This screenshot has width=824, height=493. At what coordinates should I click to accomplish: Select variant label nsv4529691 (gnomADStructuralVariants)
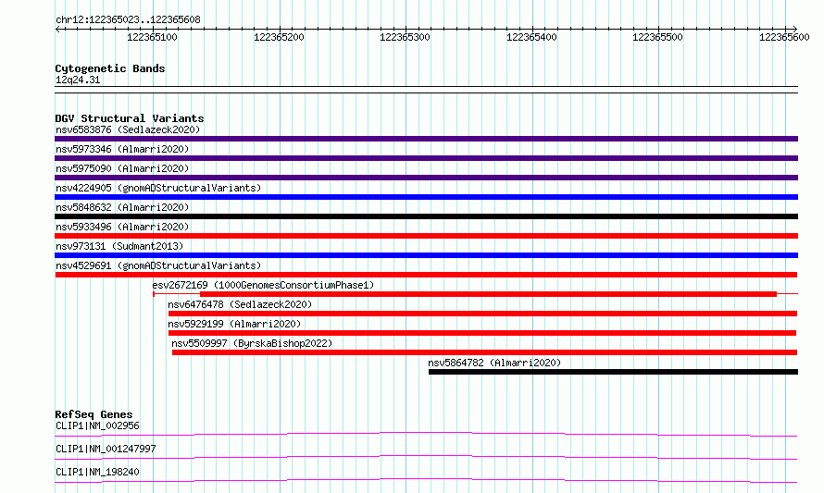(158, 265)
